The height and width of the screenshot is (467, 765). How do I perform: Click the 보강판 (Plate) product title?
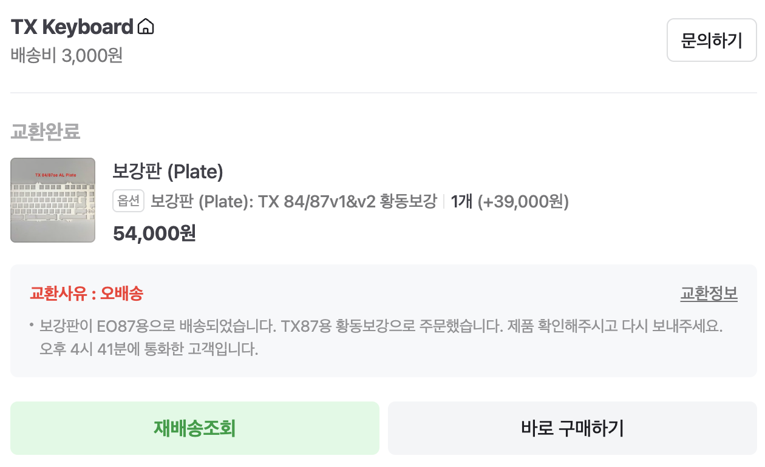168,172
